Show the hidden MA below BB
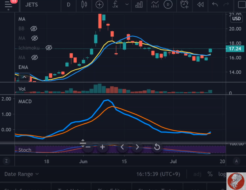The image size is (246, 190). click(x=34, y=38)
